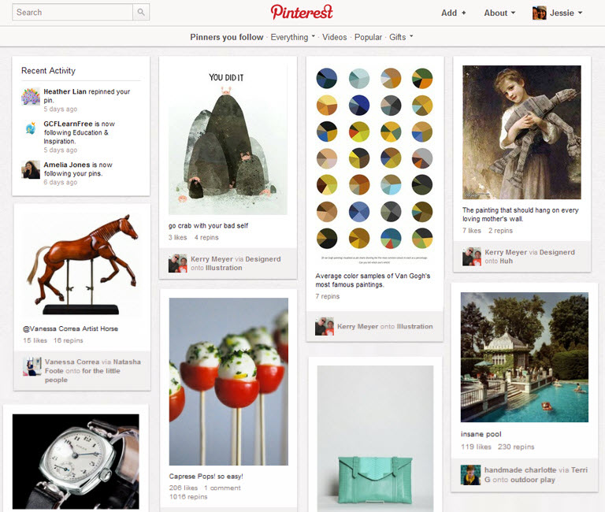Open the Illustration board link under Van Gogh pin

click(414, 326)
